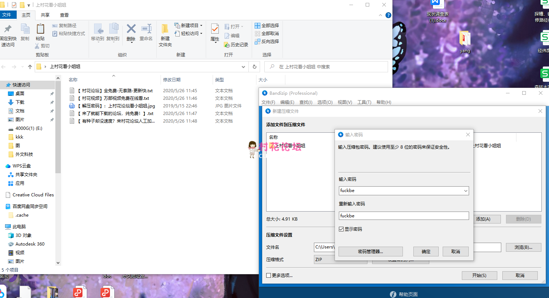Click the History icon in the Open group
Viewport: 549px width, 298px height.
pos(227,45)
